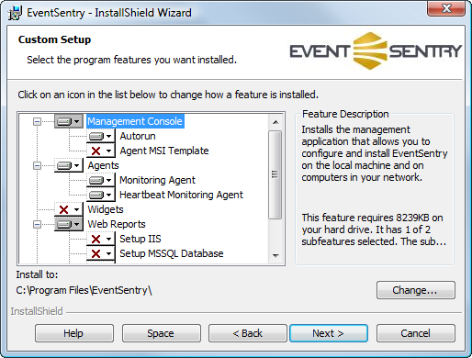Click red X icon beside Widgets
The height and width of the screenshot is (358, 472).
(x=69, y=209)
